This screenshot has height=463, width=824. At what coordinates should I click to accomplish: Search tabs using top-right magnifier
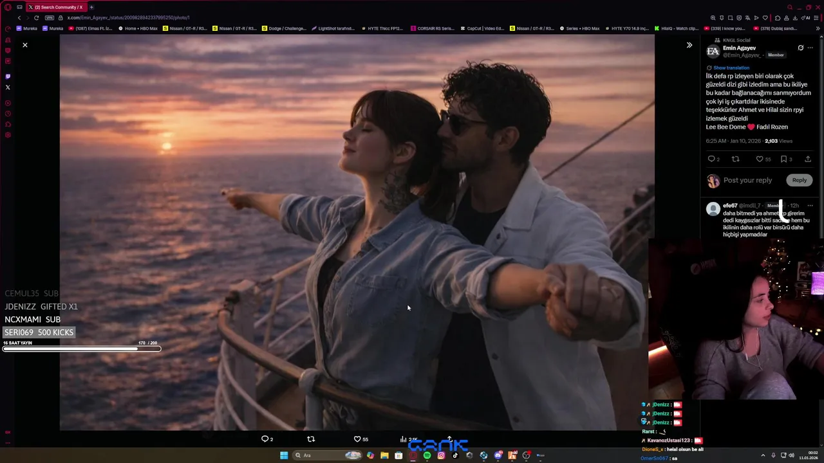(790, 7)
